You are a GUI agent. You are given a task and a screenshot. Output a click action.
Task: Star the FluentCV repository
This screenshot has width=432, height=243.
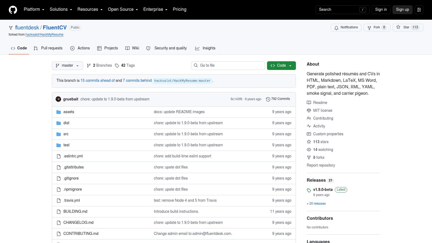tap(408, 28)
